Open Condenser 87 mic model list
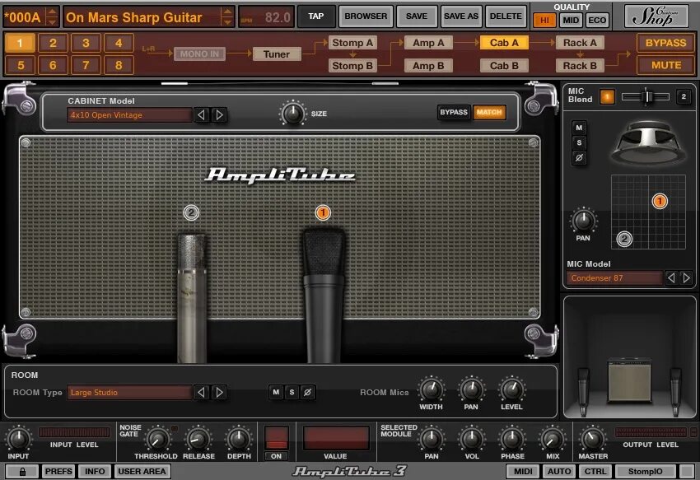The image size is (700, 480). click(x=614, y=277)
